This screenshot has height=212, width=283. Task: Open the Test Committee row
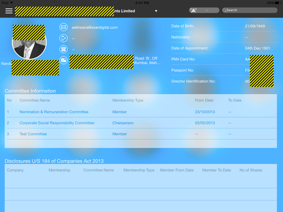[x=141, y=134]
